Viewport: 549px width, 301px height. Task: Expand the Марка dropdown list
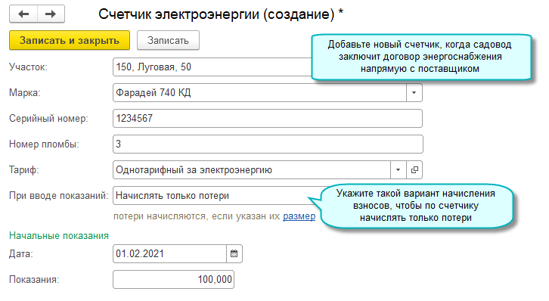point(414,93)
